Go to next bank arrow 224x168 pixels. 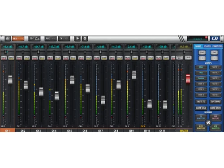pos(214,58)
